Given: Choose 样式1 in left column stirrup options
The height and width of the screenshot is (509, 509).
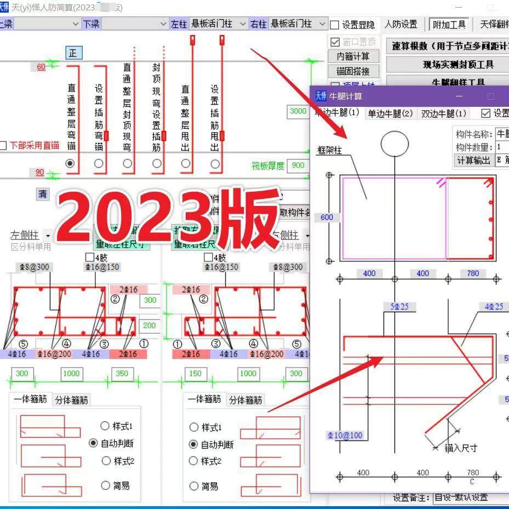Looking at the screenshot, I should pos(105,426).
